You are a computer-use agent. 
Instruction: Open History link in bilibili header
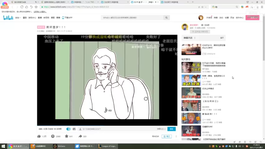(x=232, y=18)
